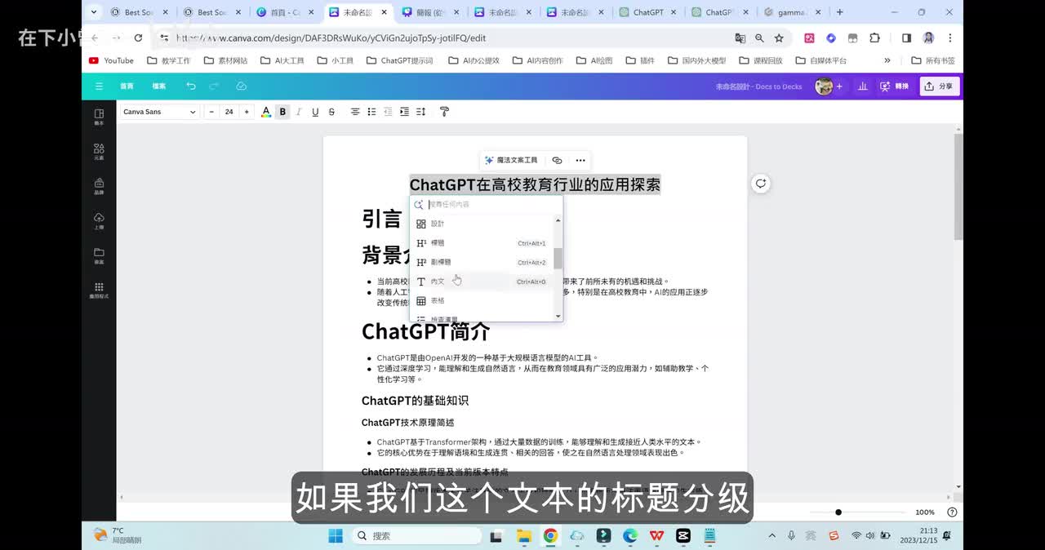Open the applications grid in sidebar
This screenshot has height=550, width=1045.
click(99, 290)
